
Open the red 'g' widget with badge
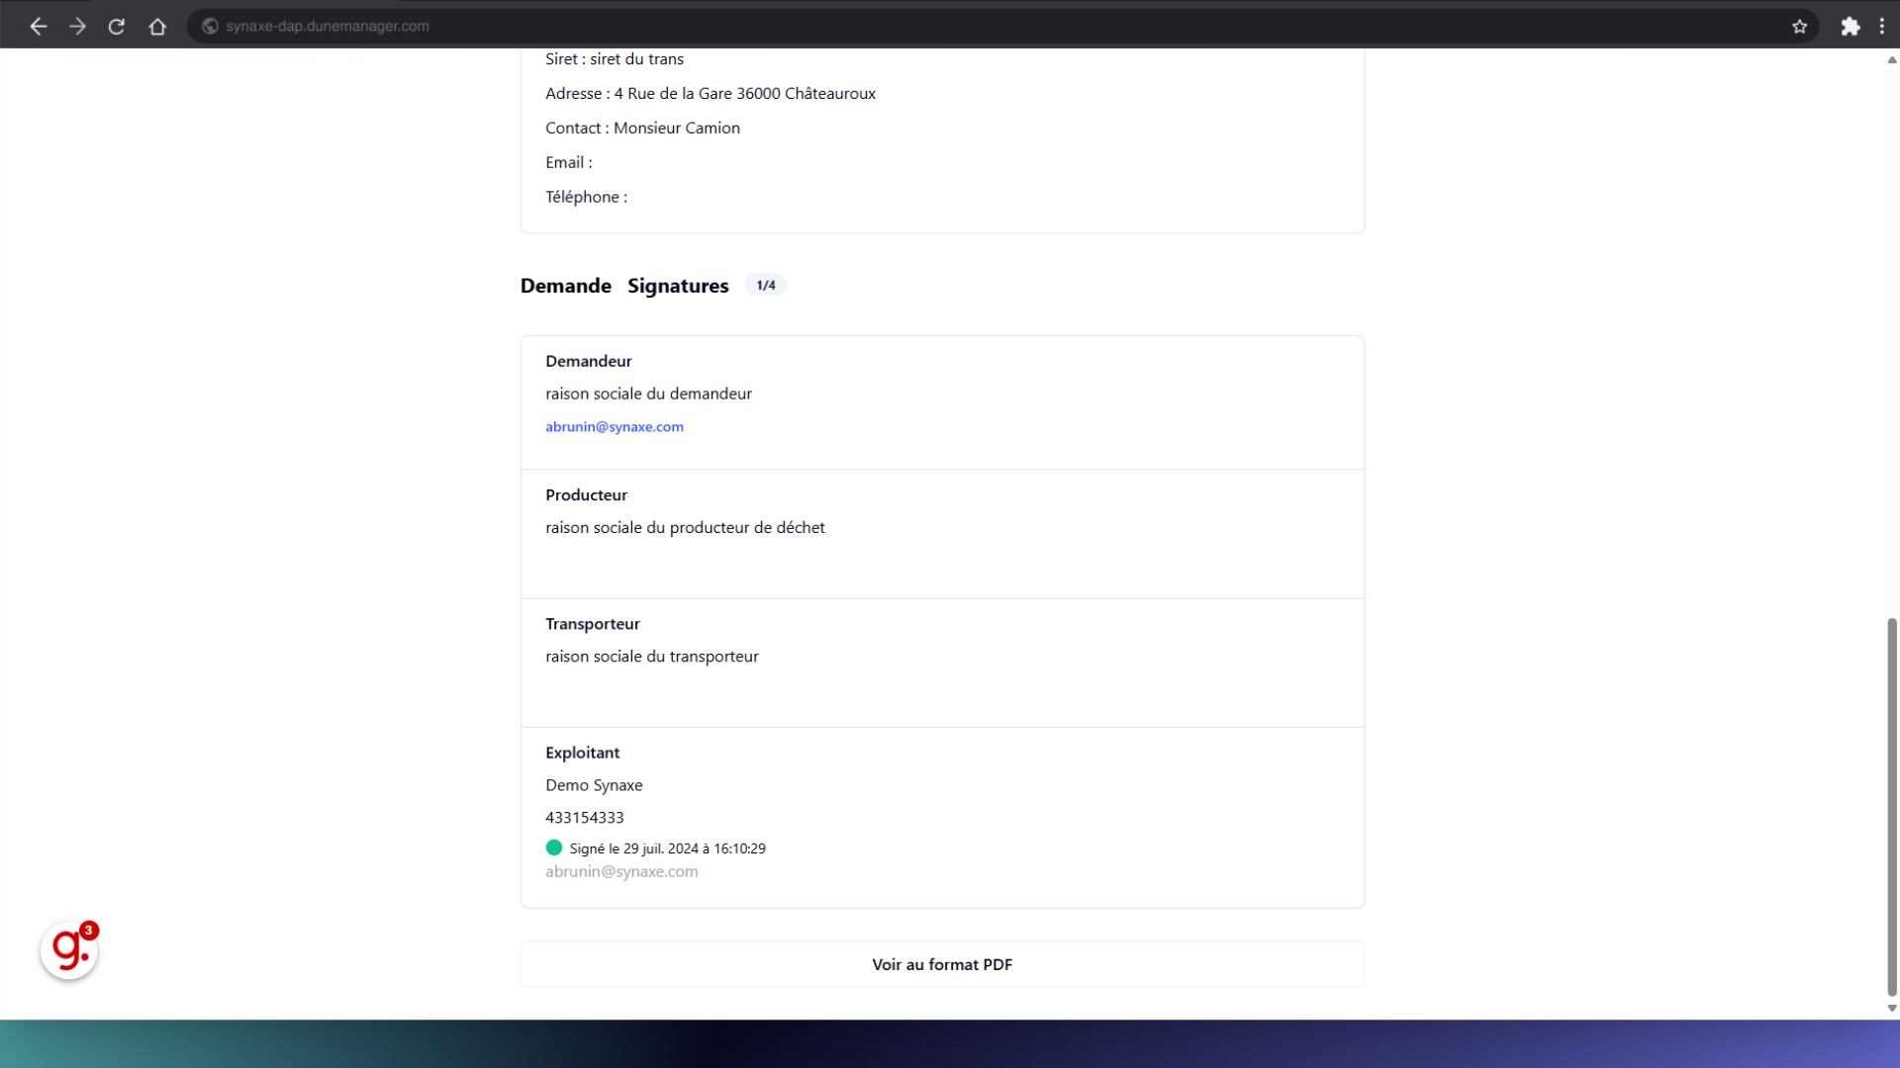pyautogui.click(x=69, y=950)
